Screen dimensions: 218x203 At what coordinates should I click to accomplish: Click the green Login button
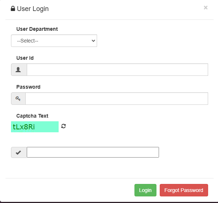[145, 190]
